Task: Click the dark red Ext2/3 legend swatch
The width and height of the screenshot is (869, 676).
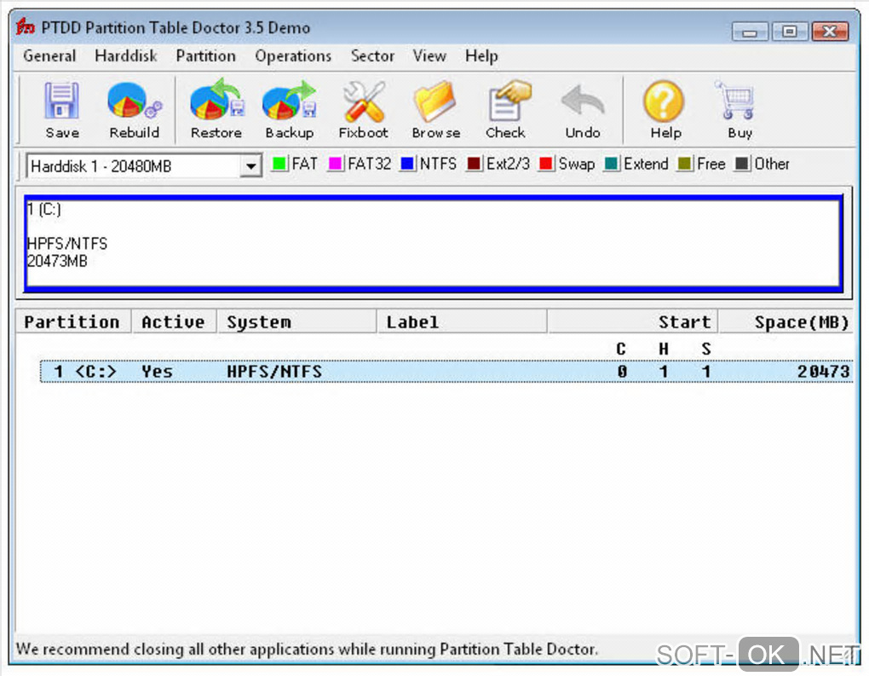Action: pos(474,164)
